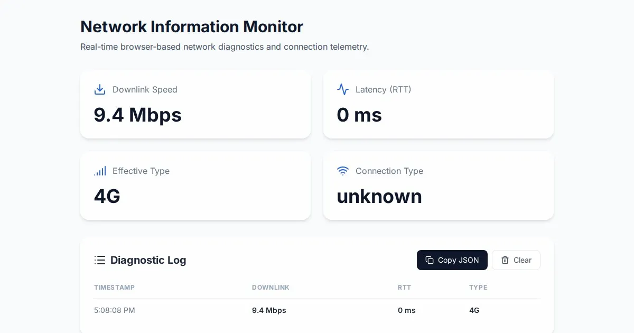Click the copy icon in Copy JSON button
This screenshot has width=634, height=333.
[430, 260]
